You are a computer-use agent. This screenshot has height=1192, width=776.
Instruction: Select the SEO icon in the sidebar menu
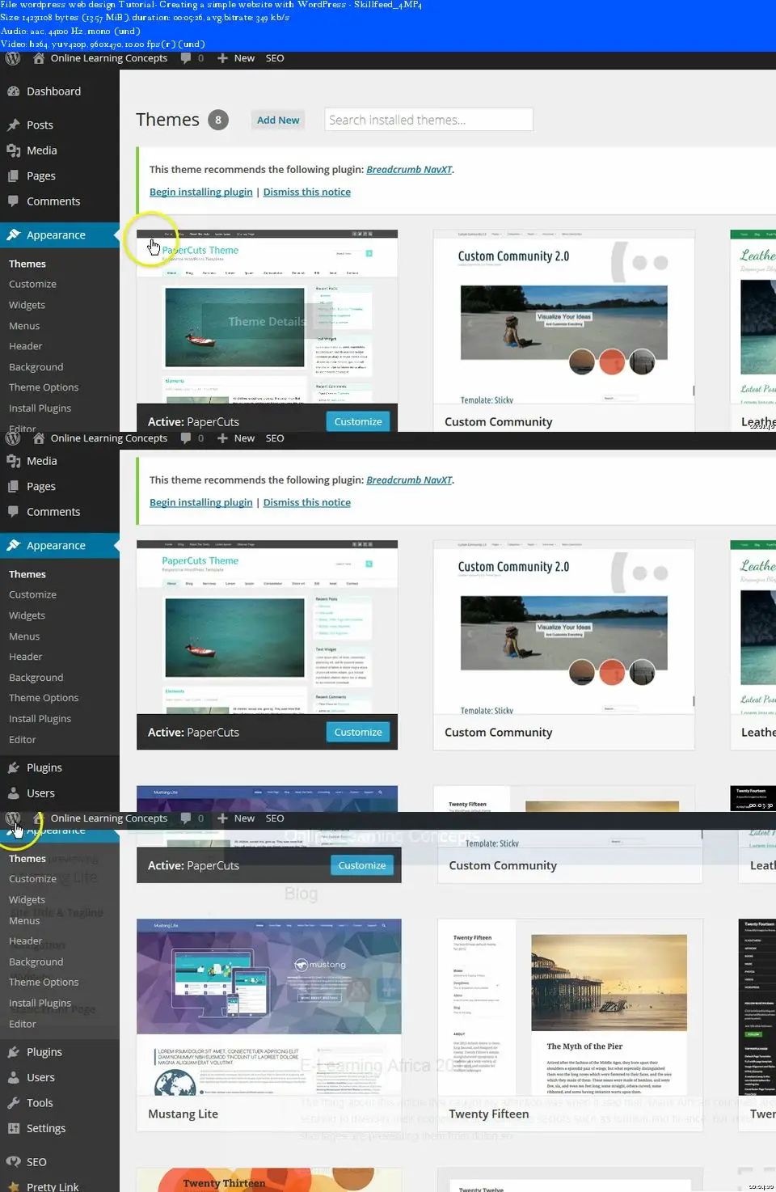(13, 1161)
